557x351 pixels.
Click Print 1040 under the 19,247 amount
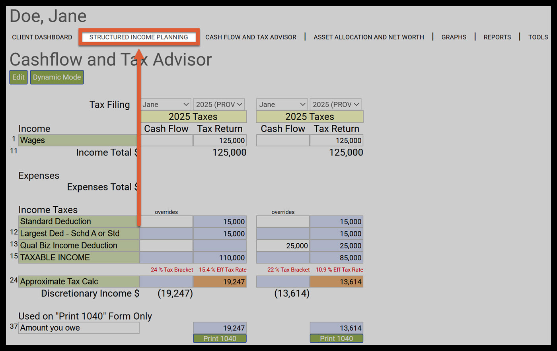point(220,338)
